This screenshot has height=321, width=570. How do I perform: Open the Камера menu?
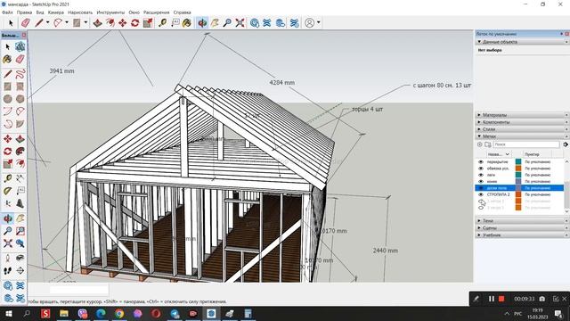coord(56,12)
